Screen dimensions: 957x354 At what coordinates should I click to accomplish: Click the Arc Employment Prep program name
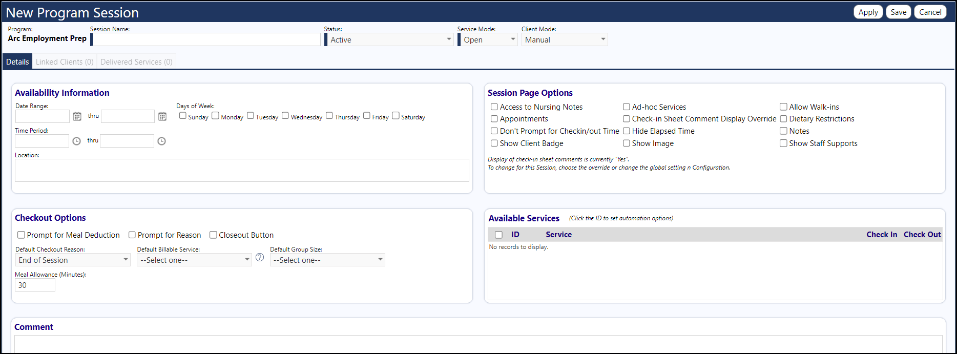(x=47, y=38)
